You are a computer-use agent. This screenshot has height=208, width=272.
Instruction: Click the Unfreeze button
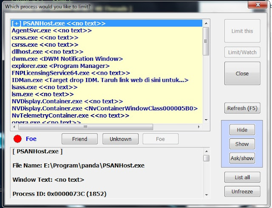(242, 191)
